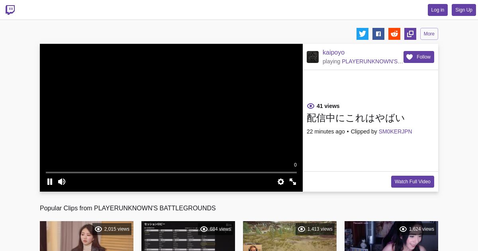
Task: Open video player settings gear
Action: pyautogui.click(x=281, y=182)
